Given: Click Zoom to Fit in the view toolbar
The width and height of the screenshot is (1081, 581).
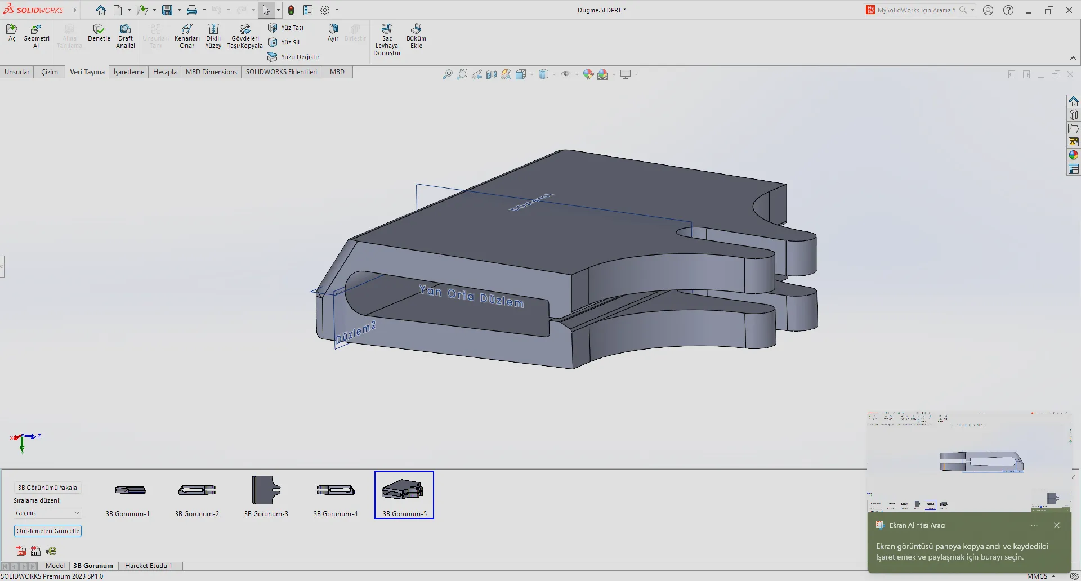Looking at the screenshot, I should [448, 74].
